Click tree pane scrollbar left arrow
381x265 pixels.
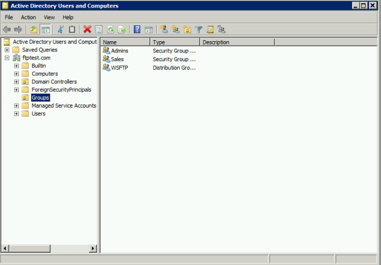(5, 248)
